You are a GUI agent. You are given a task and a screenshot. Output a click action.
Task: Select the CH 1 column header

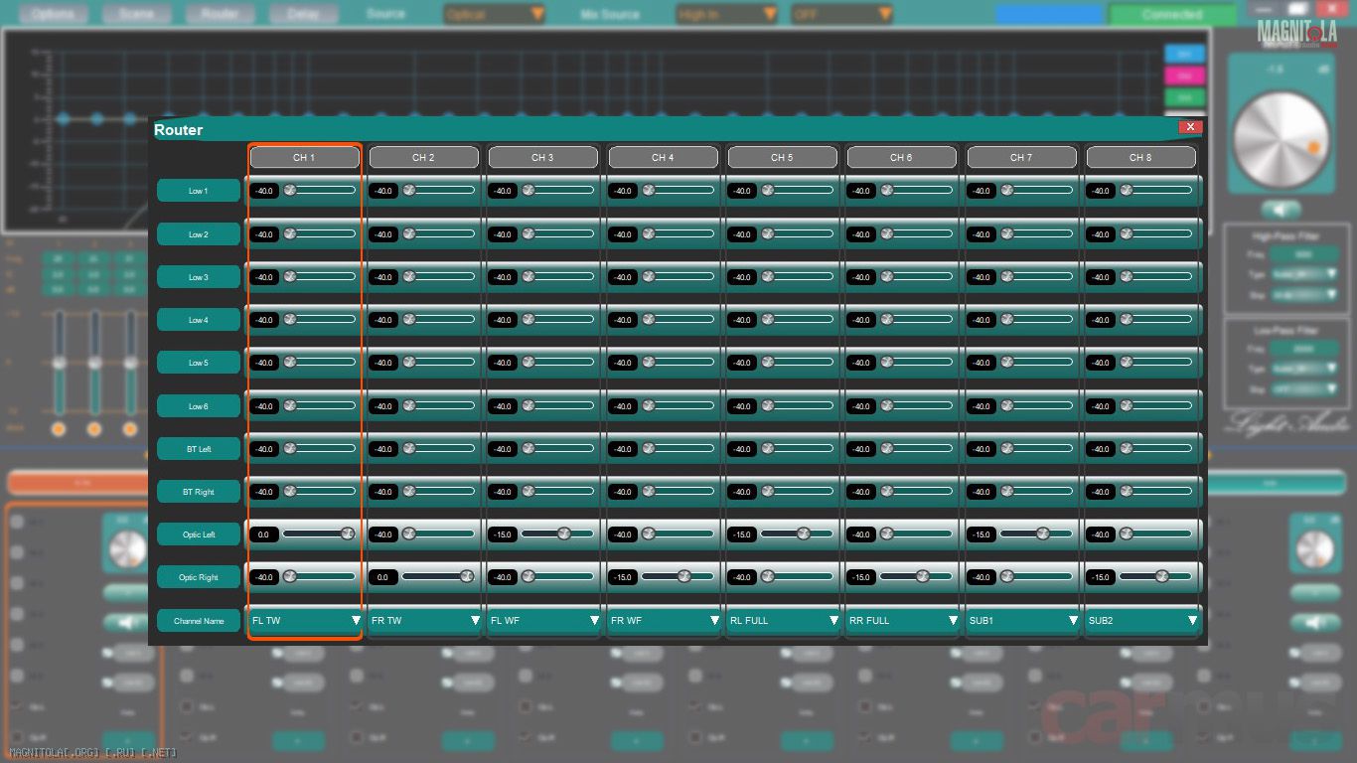[304, 157]
